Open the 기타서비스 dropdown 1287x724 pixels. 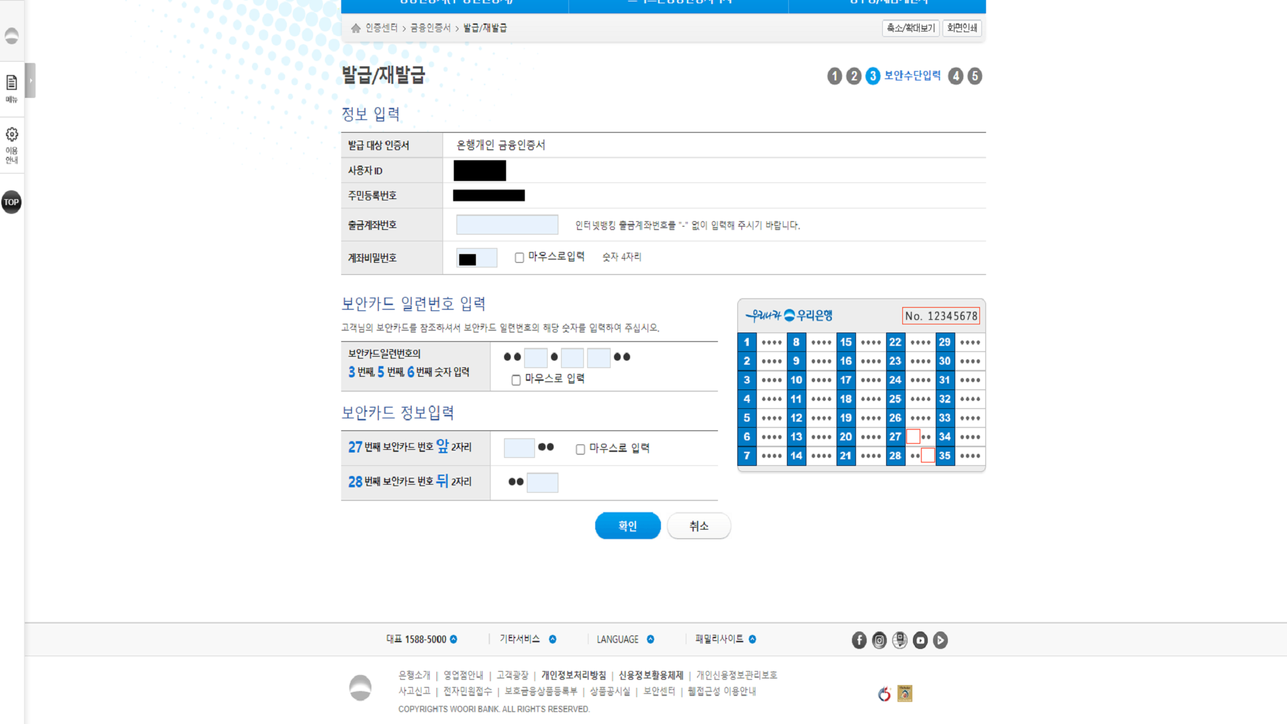click(552, 639)
